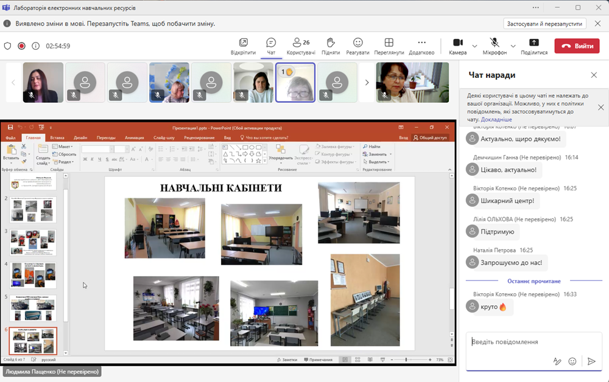Toggle the Мікрофон mute state
Image resolution: width=609 pixels, height=382 pixels.
(x=495, y=43)
